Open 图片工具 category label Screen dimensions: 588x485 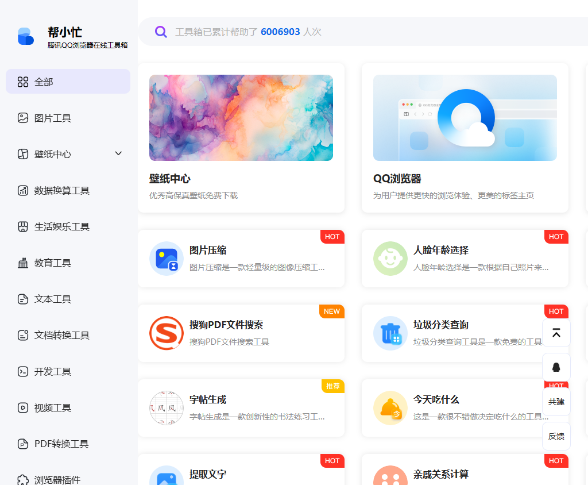(52, 118)
